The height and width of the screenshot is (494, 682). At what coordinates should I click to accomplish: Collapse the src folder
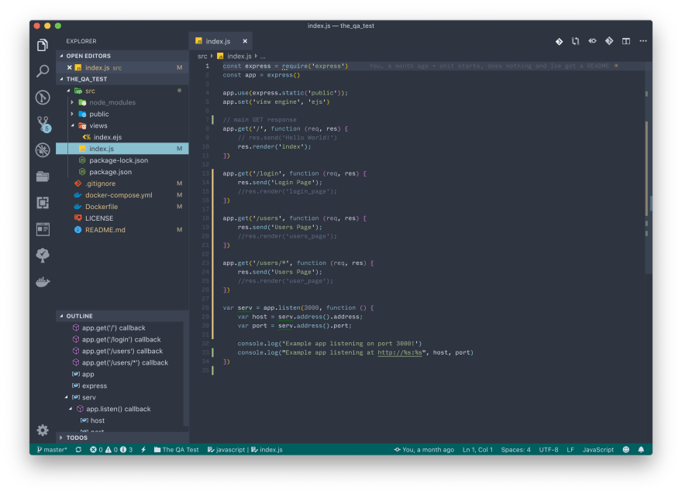pyautogui.click(x=68, y=91)
